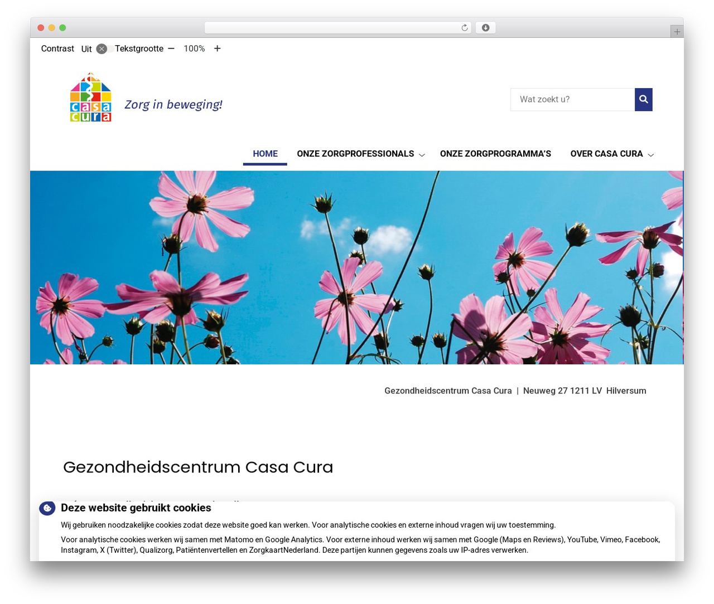Viewport: 714px width, 604px height.
Task: Expand Over Casa Cura submenu chevron
Action: (x=650, y=155)
